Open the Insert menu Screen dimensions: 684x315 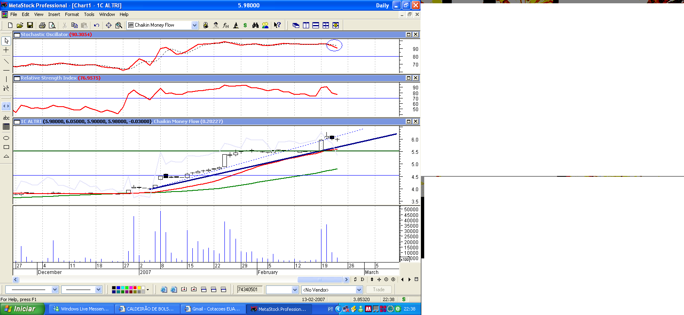point(54,14)
